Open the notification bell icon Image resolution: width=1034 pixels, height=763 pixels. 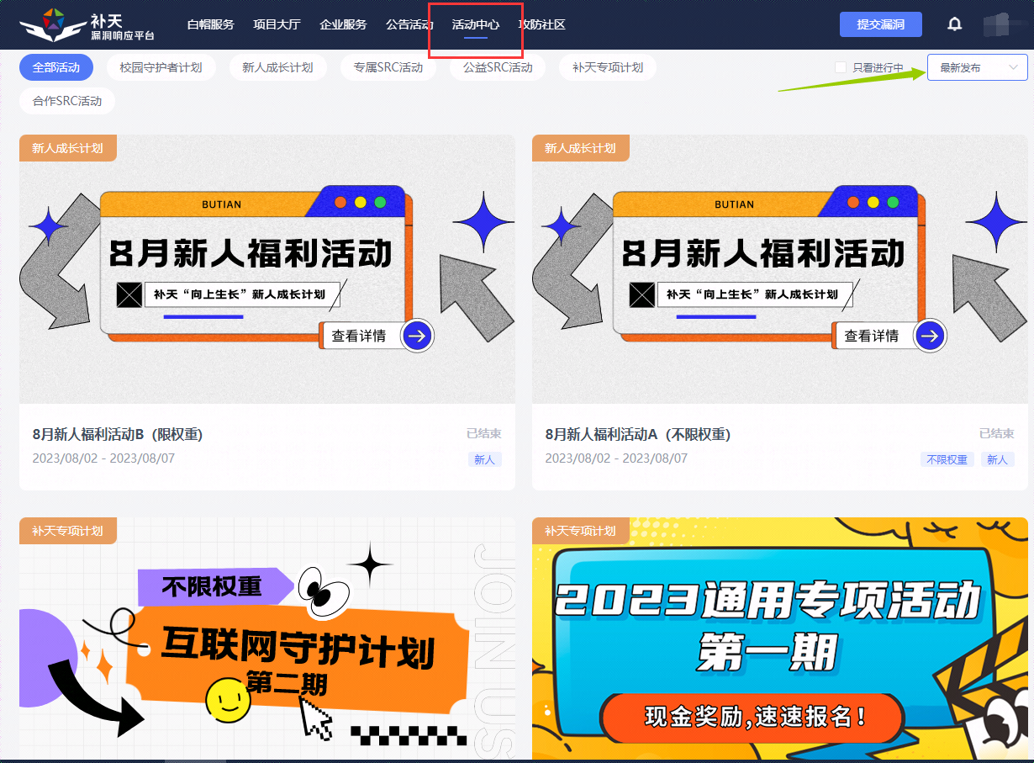pyautogui.click(x=954, y=24)
